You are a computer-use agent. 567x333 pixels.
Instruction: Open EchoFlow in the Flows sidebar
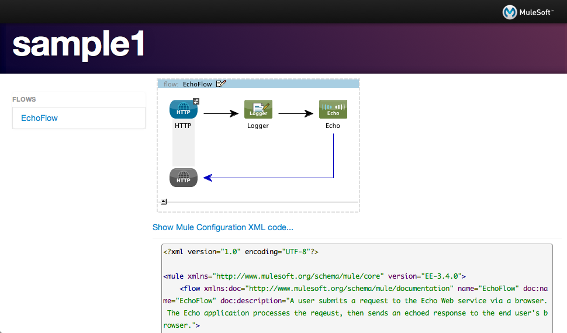(40, 118)
